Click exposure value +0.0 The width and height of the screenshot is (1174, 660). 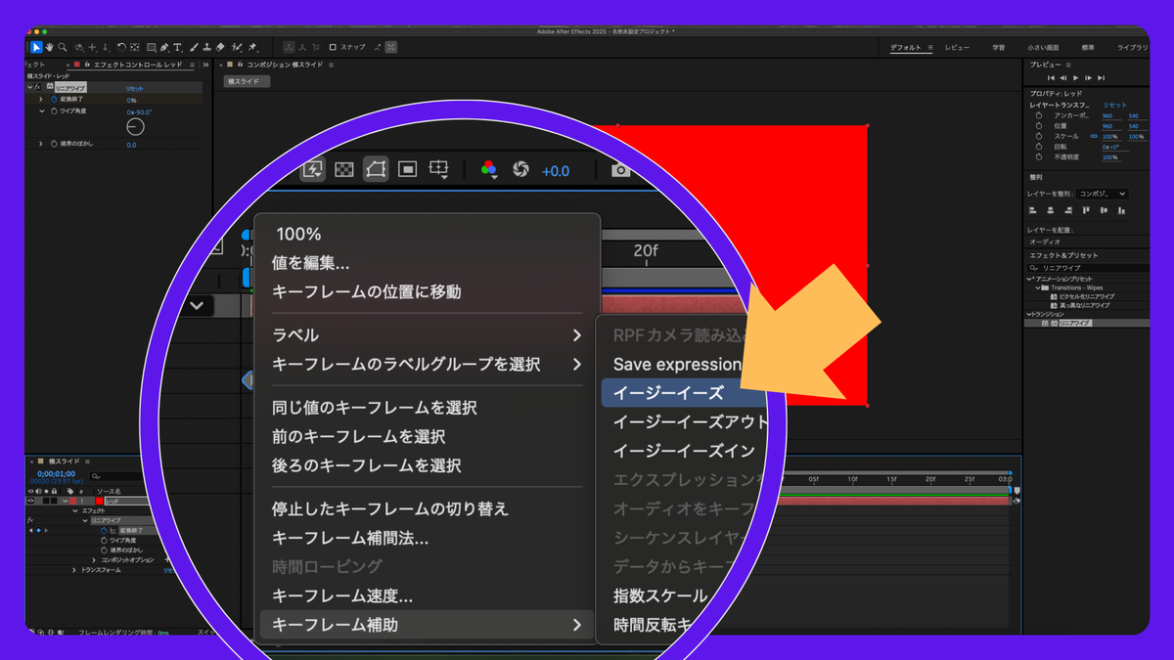555,171
